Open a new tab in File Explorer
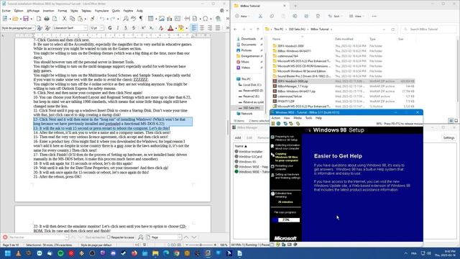This screenshot has width=460, height=259. tap(295, 6)
